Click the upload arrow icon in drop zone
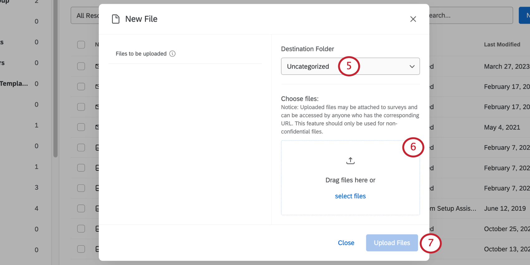 pos(350,161)
